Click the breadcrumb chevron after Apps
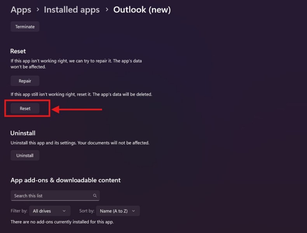Image resolution: width=307 pixels, height=233 pixels. pos(38,10)
